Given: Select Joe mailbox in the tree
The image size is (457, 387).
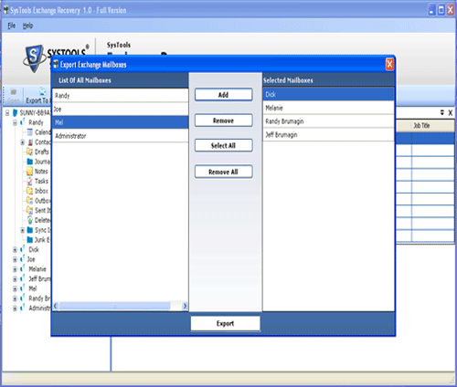Looking at the screenshot, I should click(x=31, y=259).
